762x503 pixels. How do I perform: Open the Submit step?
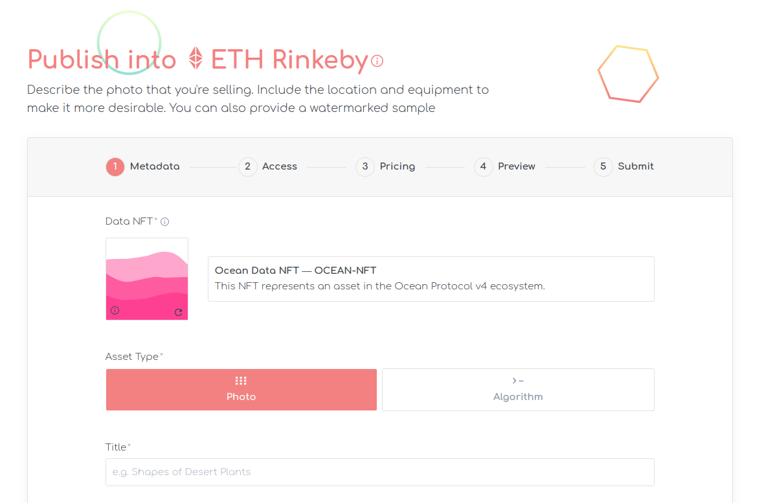click(x=624, y=166)
